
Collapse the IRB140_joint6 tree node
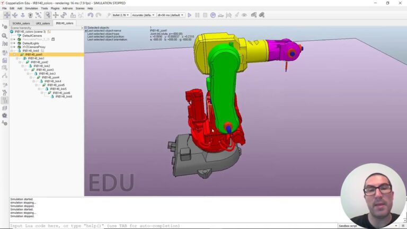(42, 93)
